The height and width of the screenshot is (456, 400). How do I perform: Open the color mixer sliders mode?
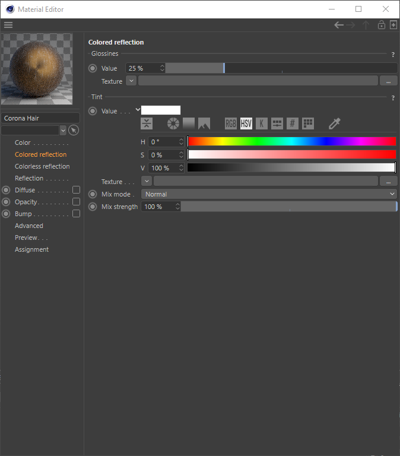(x=277, y=123)
